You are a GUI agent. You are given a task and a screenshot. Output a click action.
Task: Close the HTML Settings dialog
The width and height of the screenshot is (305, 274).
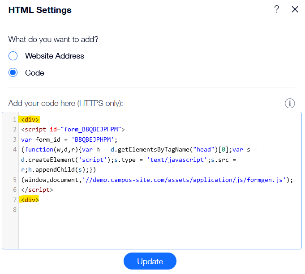pyautogui.click(x=295, y=9)
